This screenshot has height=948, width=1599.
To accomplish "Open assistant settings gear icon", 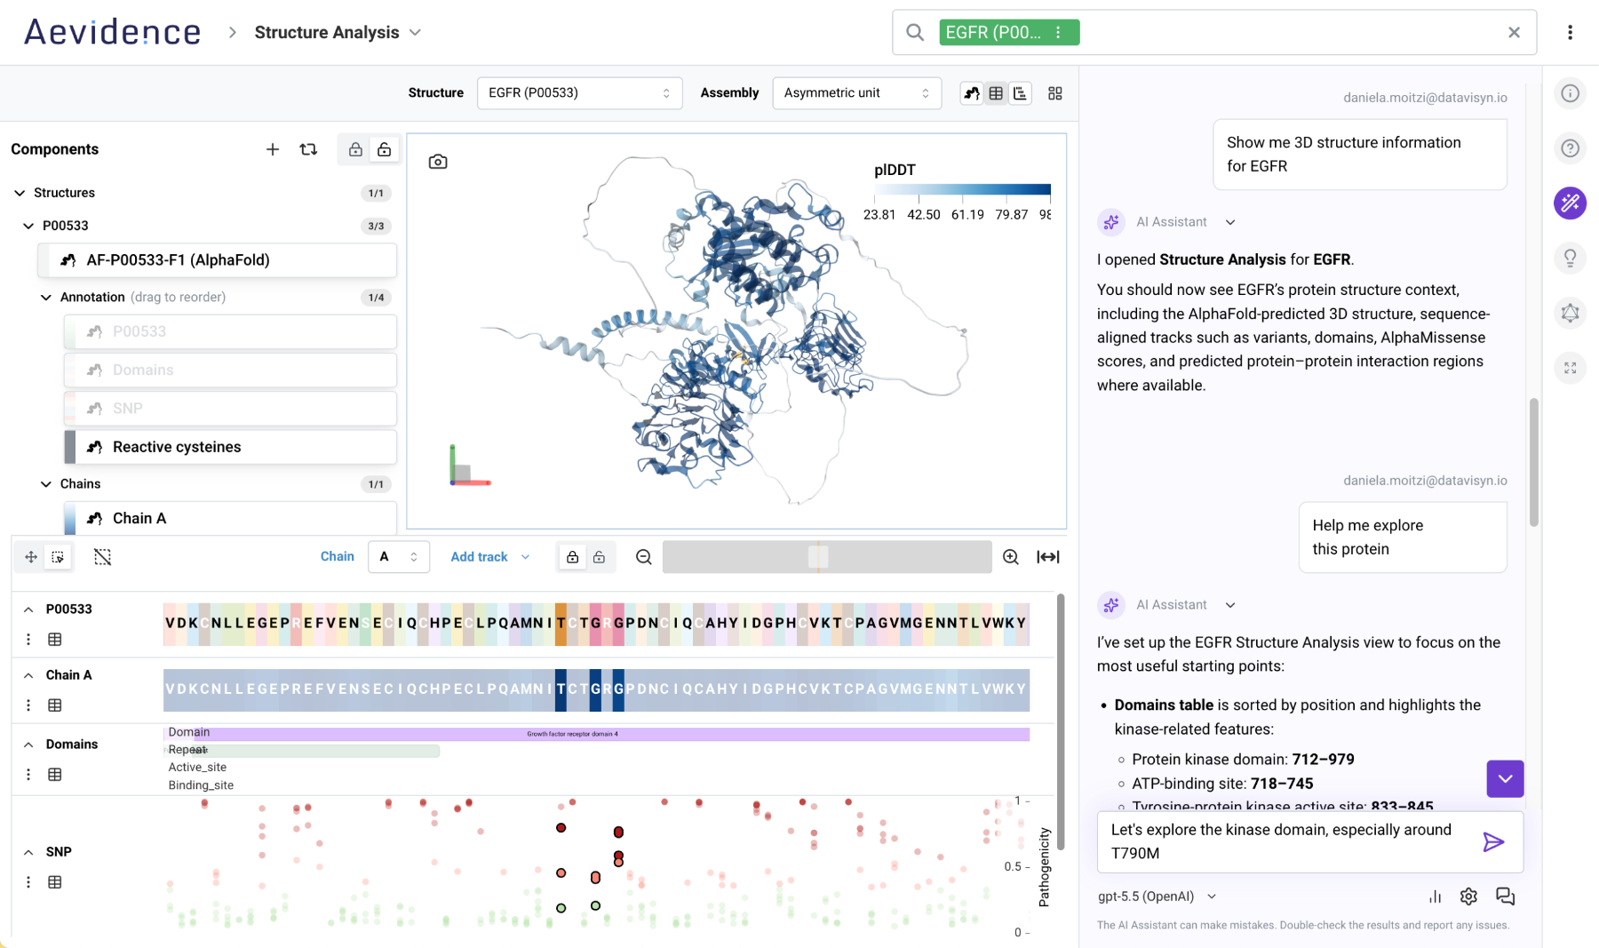I will [x=1468, y=896].
